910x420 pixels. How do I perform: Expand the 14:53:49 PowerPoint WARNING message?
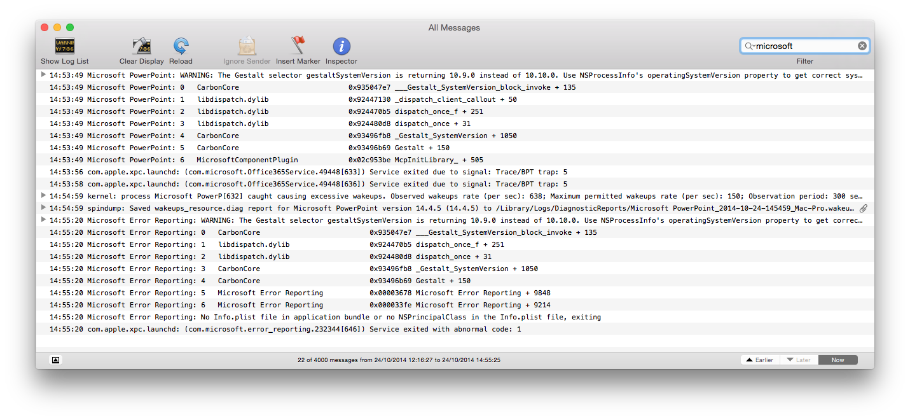(x=43, y=75)
